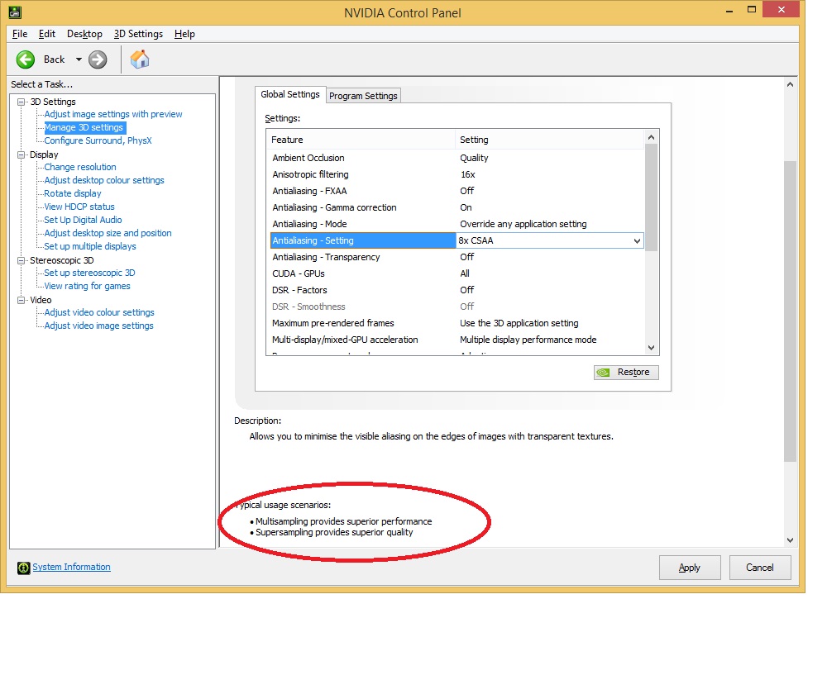Screen dimensions: 827x675
Task: Open Set Up Digital Audio
Action: [84, 220]
